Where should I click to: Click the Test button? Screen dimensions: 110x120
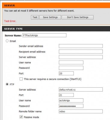pos(35,17)
